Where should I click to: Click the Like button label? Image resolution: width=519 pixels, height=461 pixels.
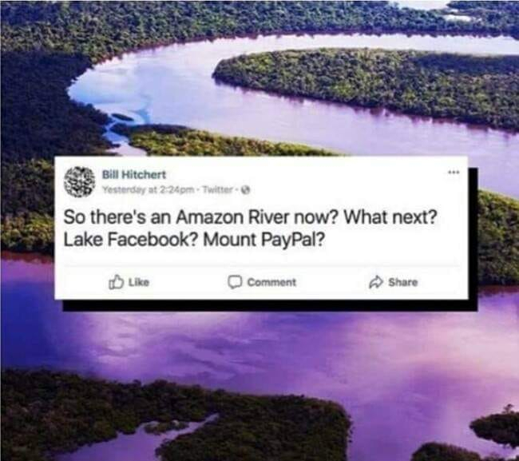tap(139, 282)
